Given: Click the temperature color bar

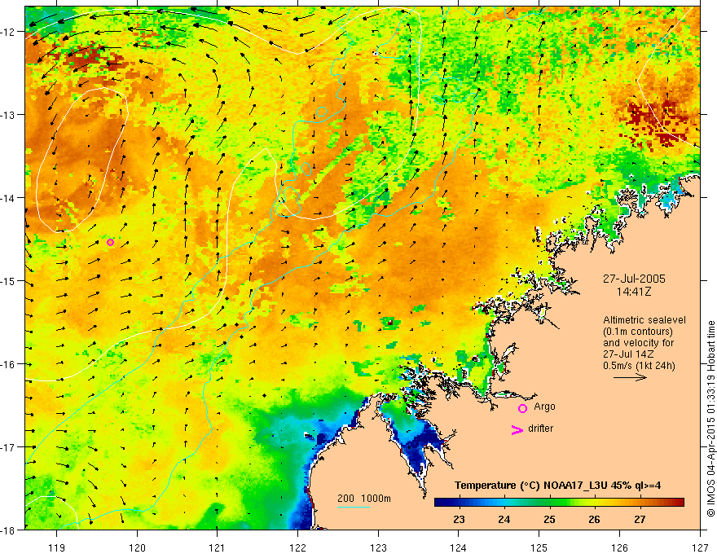Looking at the screenshot, I should [559, 503].
